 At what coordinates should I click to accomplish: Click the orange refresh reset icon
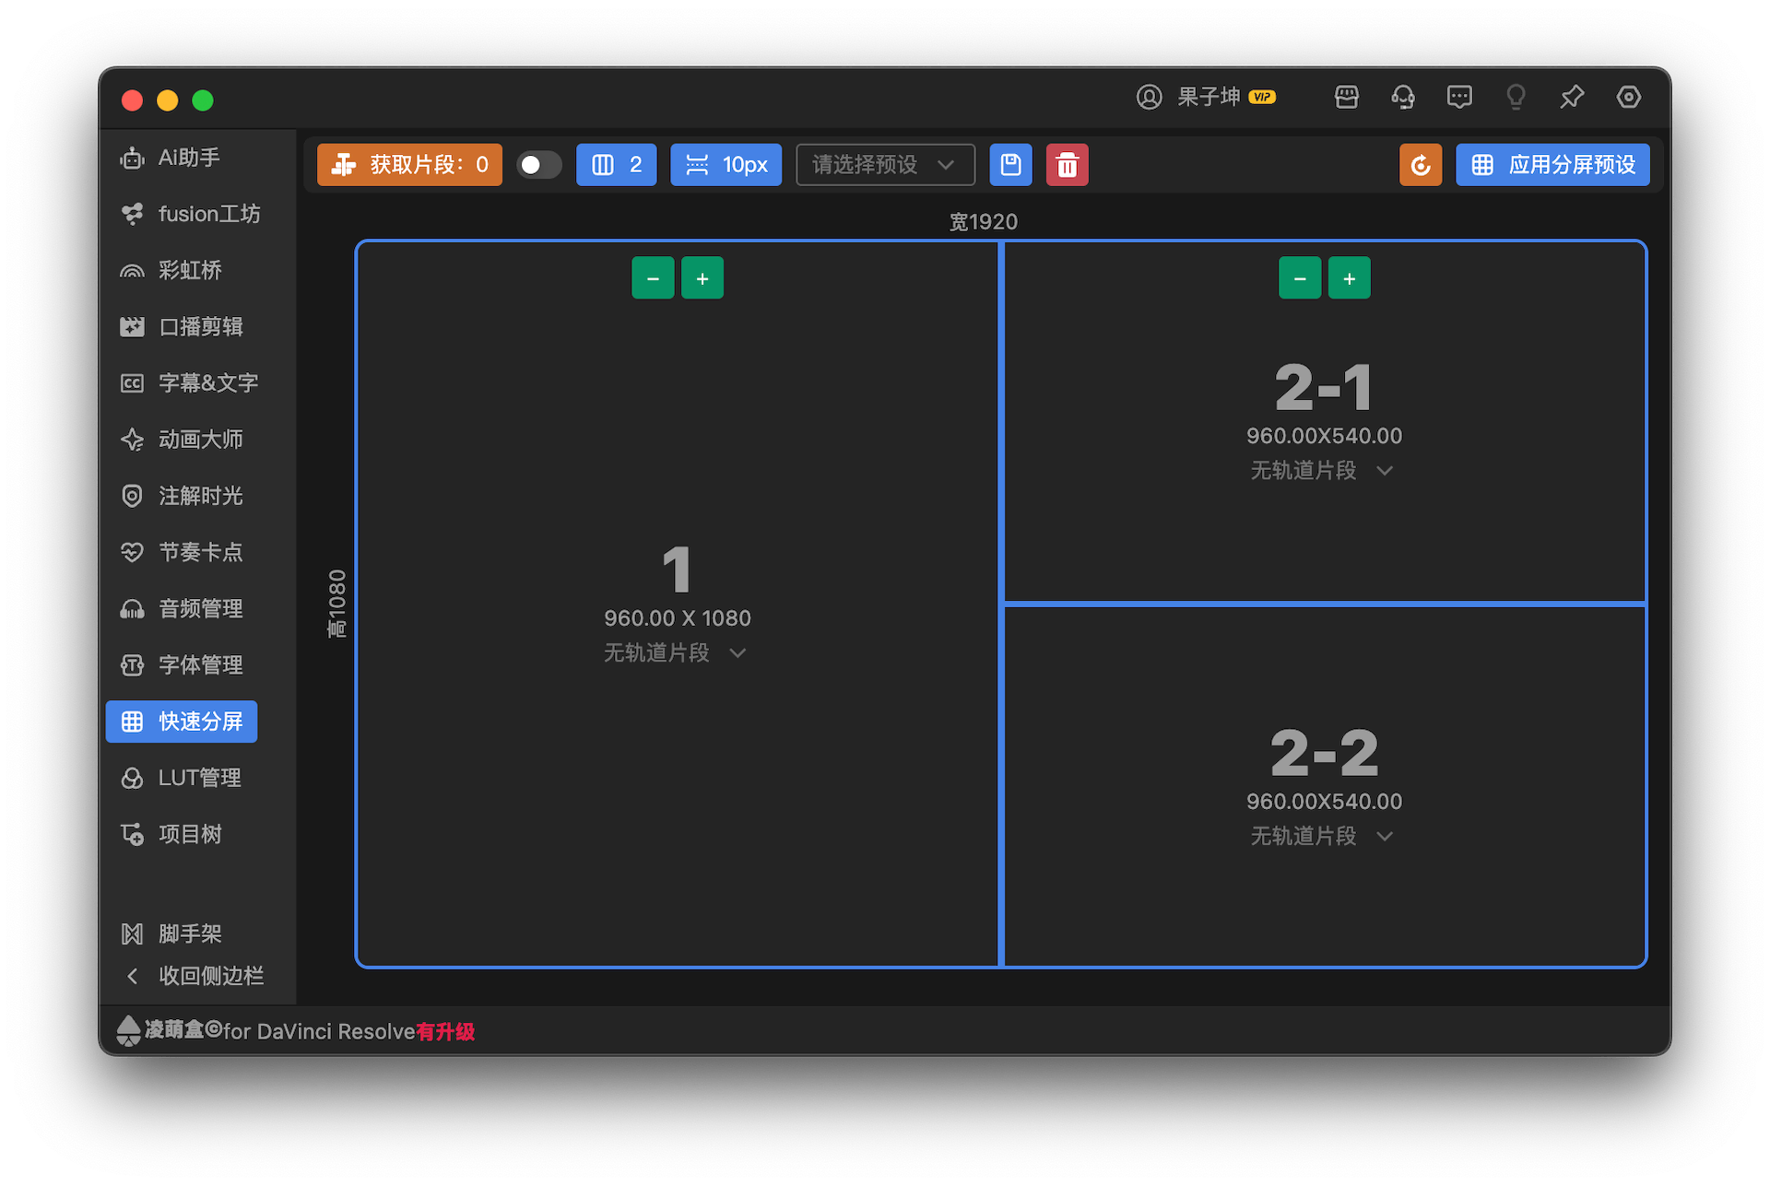[x=1420, y=165]
